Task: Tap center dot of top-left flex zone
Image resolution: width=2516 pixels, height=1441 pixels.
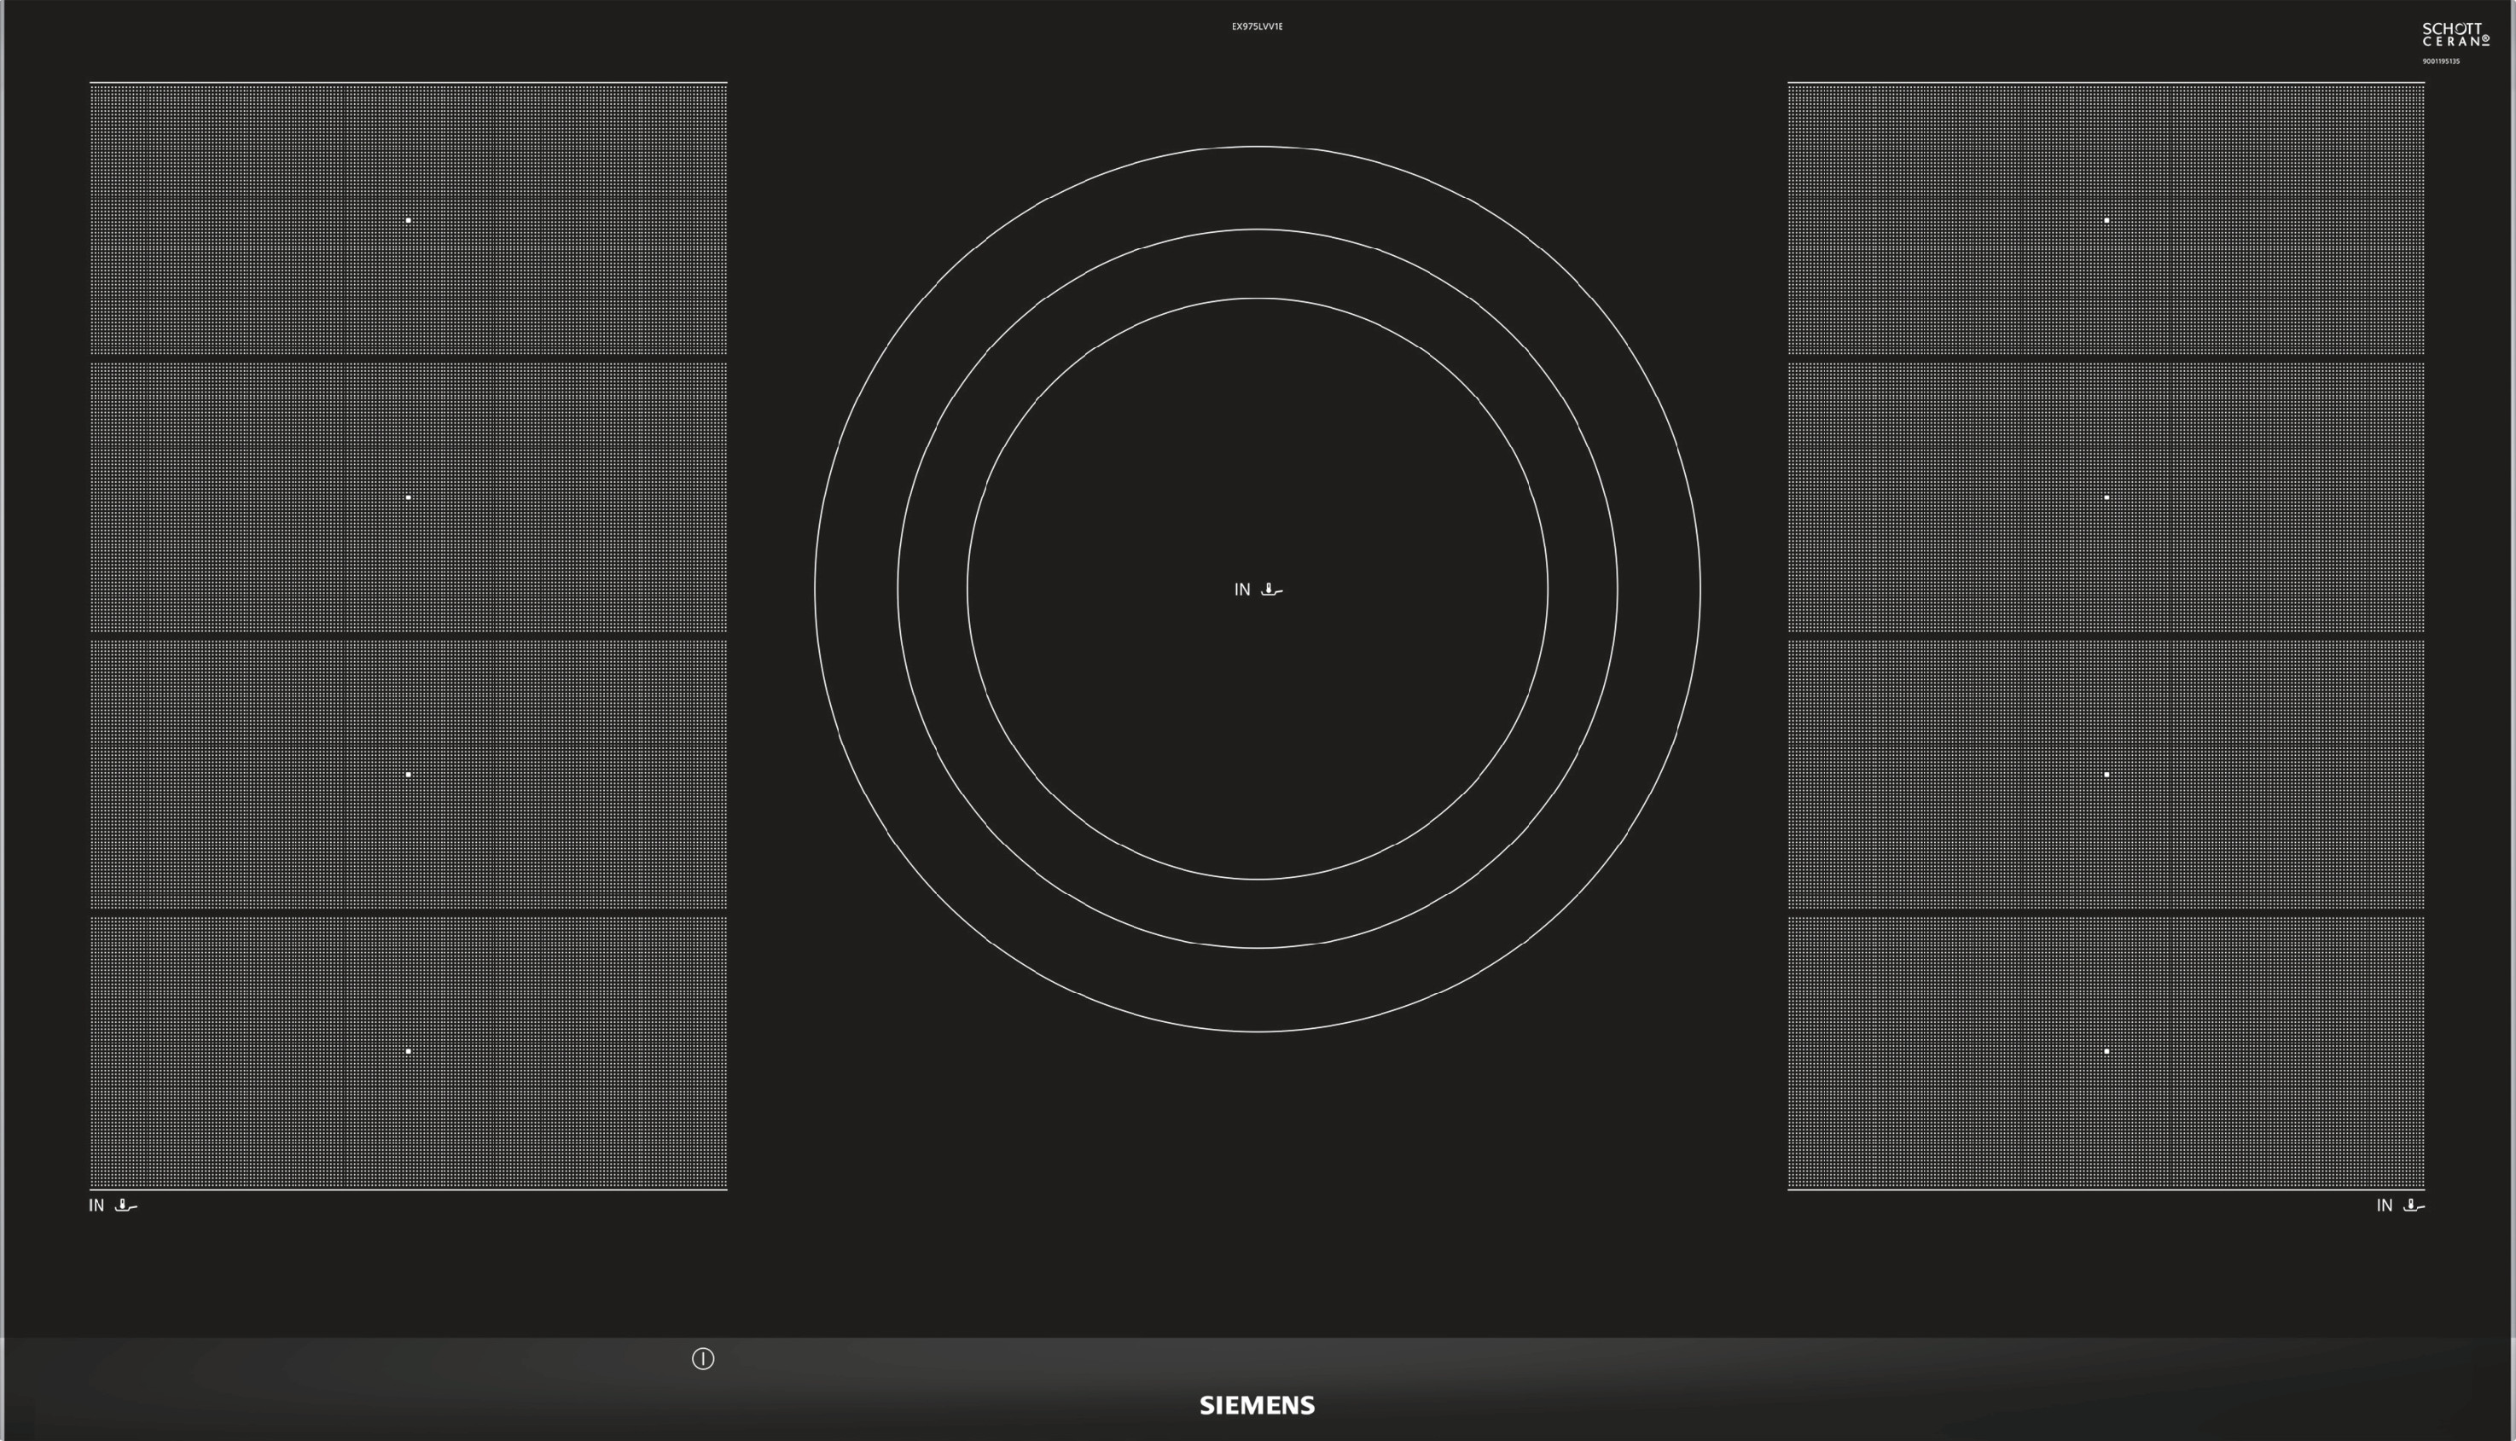Action: pyautogui.click(x=409, y=220)
